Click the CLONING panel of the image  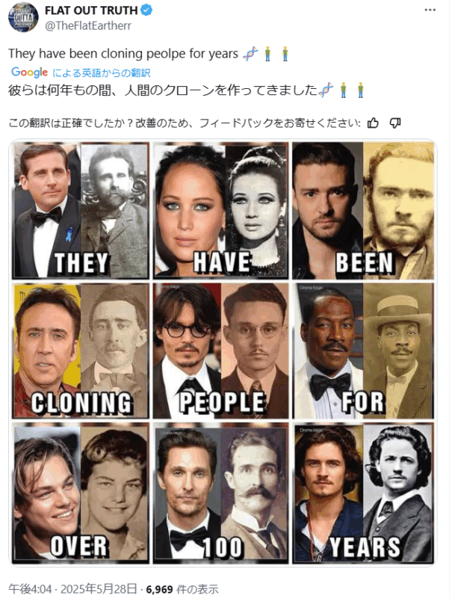81,351
